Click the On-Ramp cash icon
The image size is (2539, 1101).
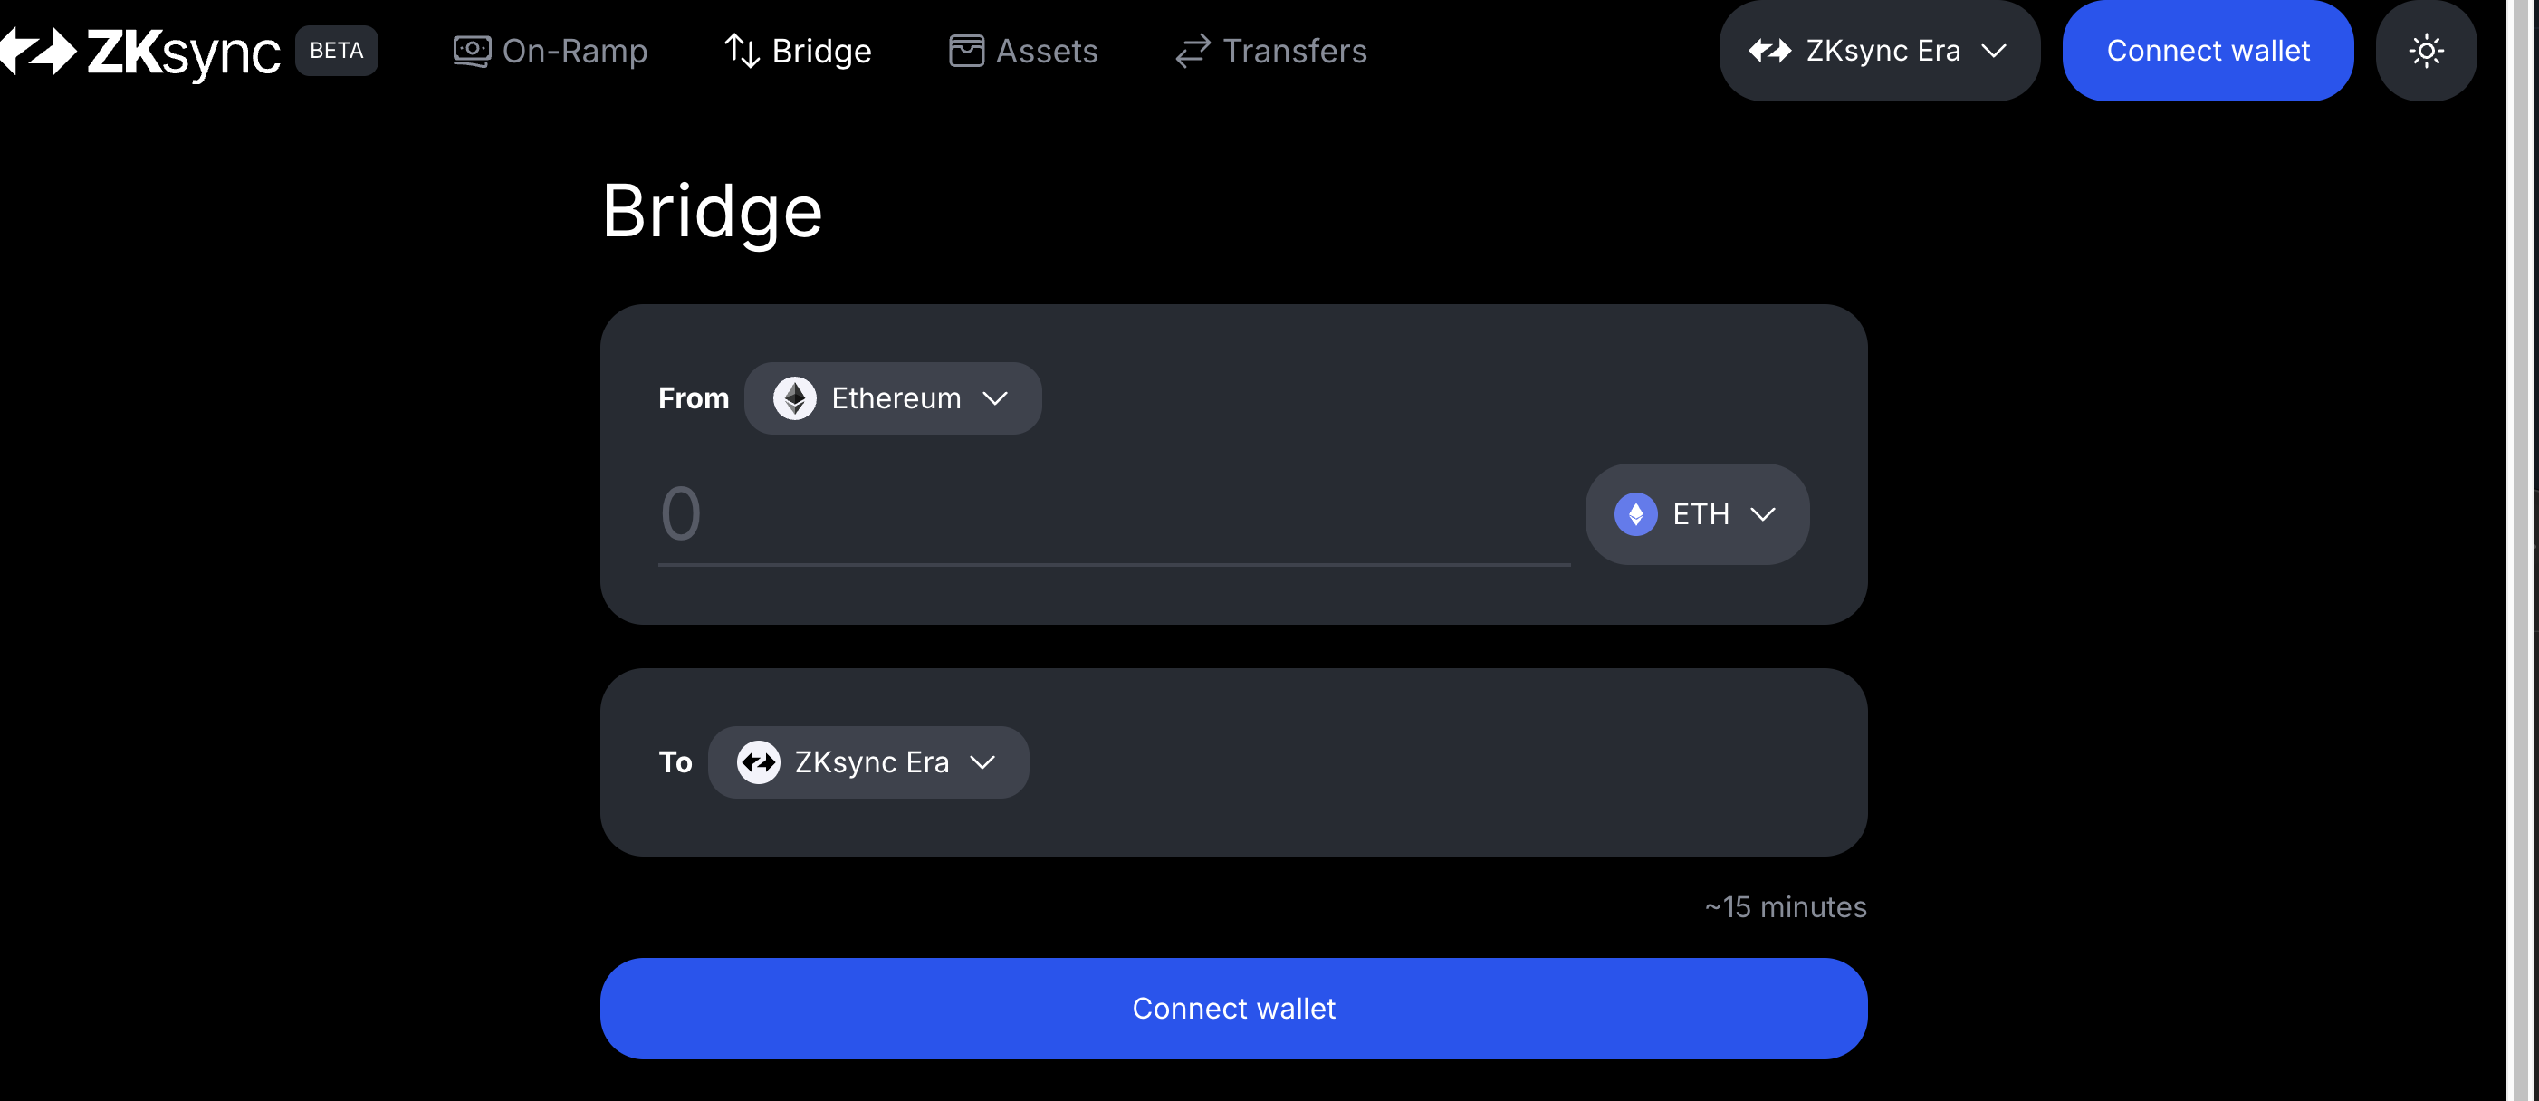[471, 52]
